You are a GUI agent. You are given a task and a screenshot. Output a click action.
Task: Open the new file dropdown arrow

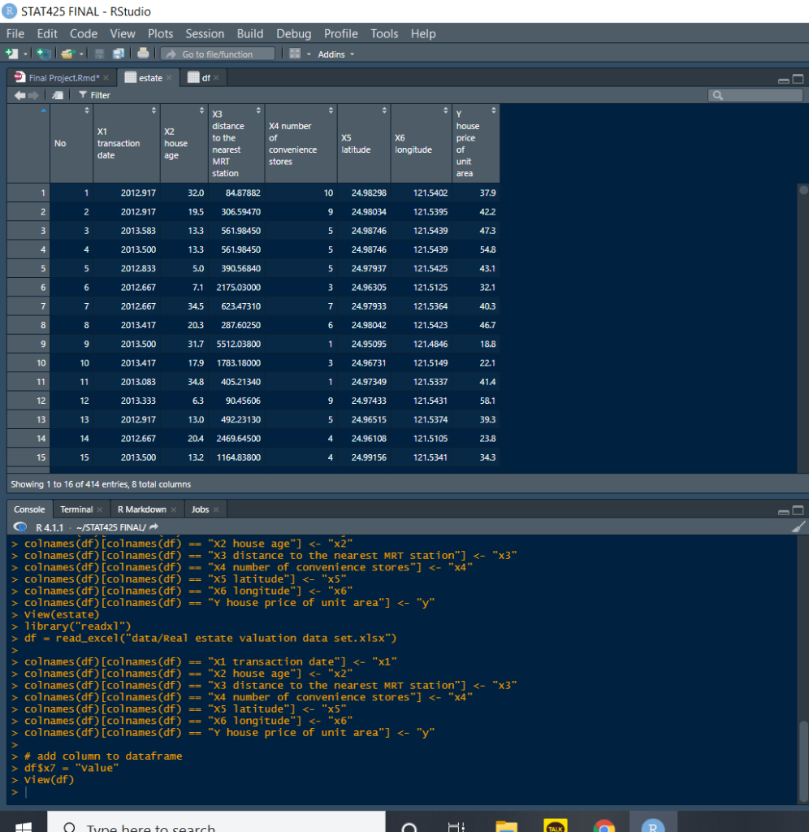tap(24, 54)
